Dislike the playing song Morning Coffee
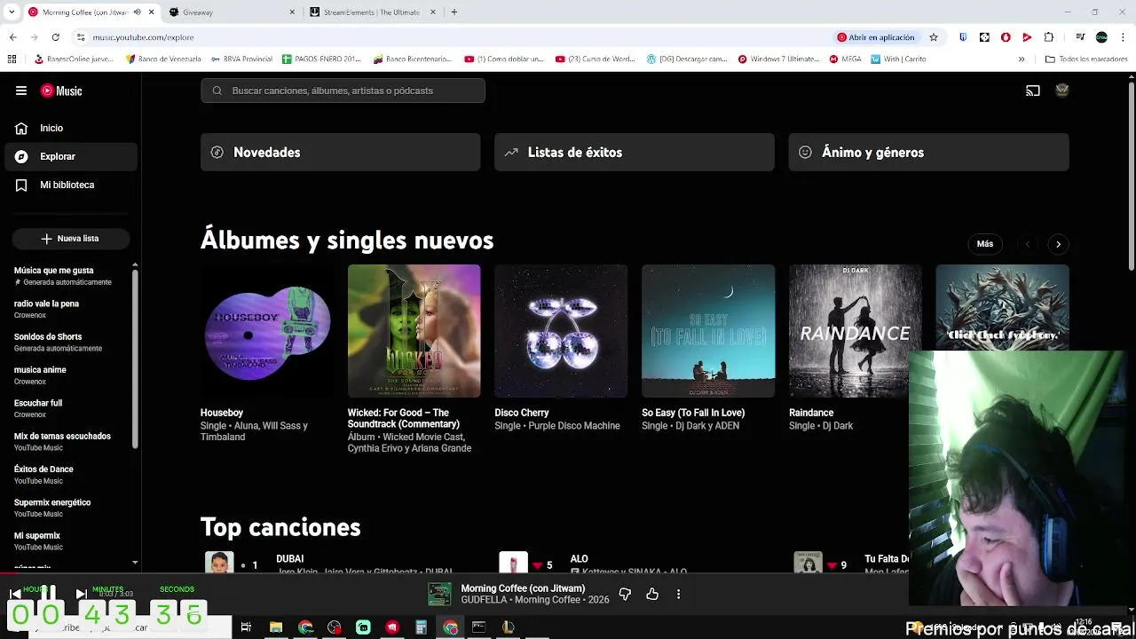The image size is (1136, 639). [625, 594]
